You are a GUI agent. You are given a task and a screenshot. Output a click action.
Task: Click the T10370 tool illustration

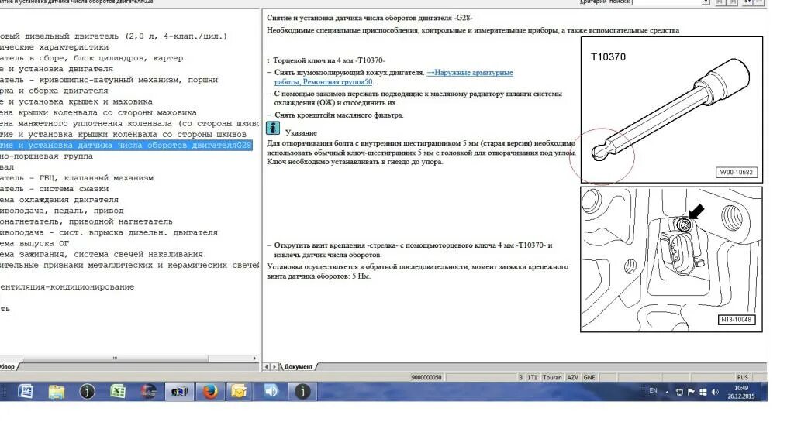click(671, 110)
